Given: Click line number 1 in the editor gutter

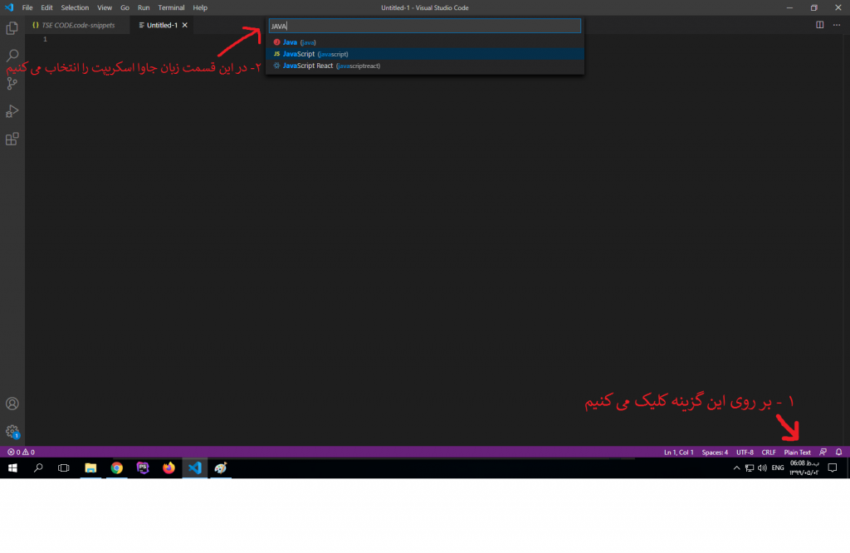Looking at the screenshot, I should pyautogui.click(x=45, y=39).
